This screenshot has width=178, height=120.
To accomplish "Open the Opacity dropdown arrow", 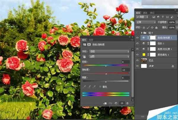I will [x=177, y=22].
